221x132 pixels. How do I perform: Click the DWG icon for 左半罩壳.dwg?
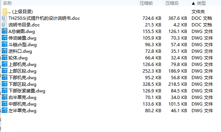[4, 110]
